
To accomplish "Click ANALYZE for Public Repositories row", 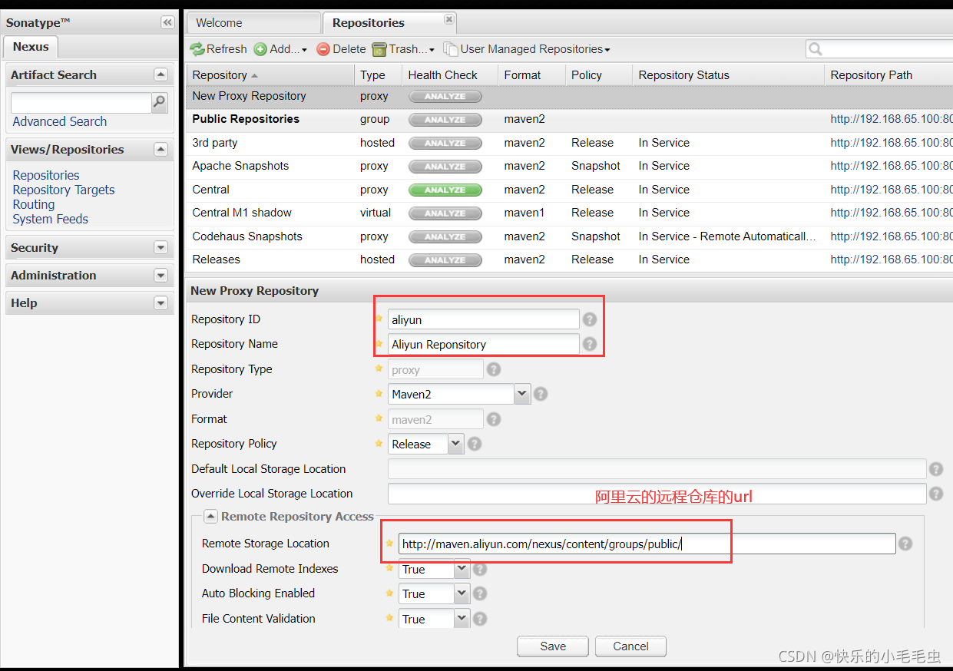I will click(x=445, y=120).
